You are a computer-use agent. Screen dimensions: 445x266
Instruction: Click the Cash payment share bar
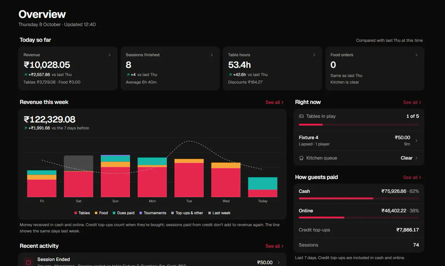click(359, 198)
